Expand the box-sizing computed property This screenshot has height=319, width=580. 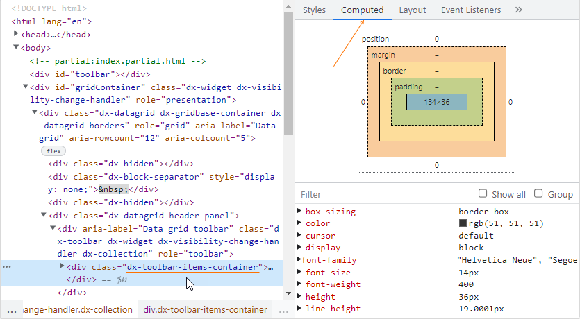click(299, 212)
